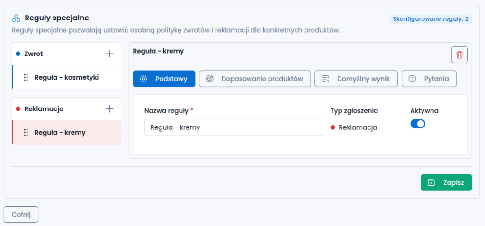Select the Reguła - kremy rule

point(66,133)
